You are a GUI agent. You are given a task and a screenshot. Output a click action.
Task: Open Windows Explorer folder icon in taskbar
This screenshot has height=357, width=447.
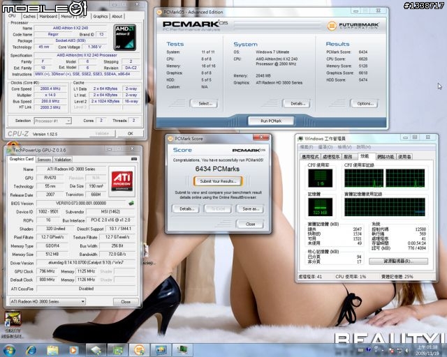(x=52, y=350)
